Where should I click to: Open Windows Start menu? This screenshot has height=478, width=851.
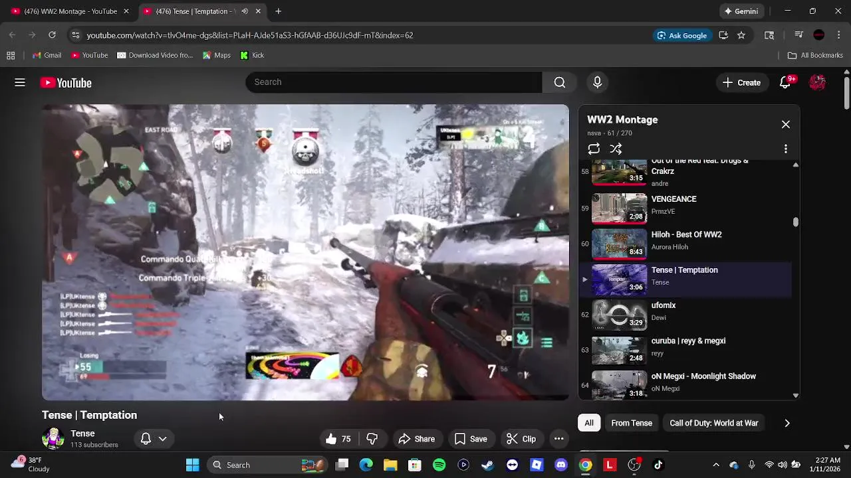pos(192,465)
